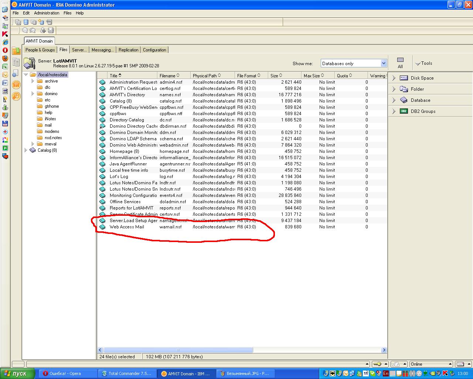Click the Web Access Mail database icon
This screenshot has width=473, height=379.
tap(102, 227)
